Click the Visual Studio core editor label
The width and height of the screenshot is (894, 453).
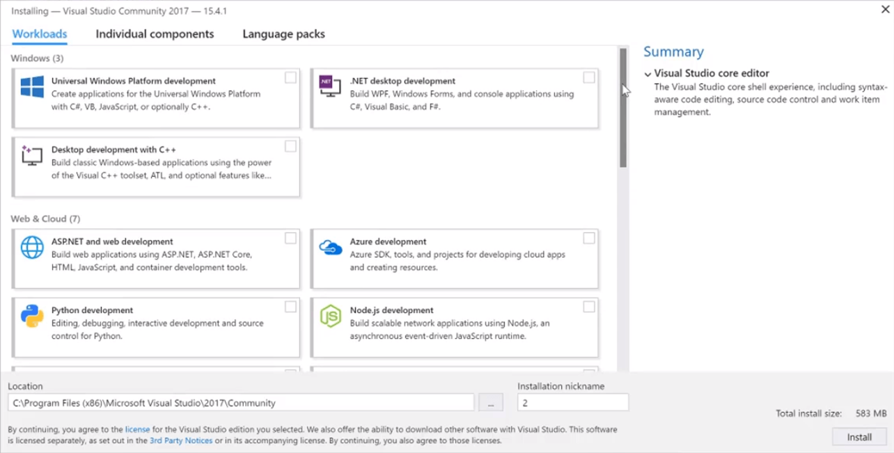coord(712,73)
